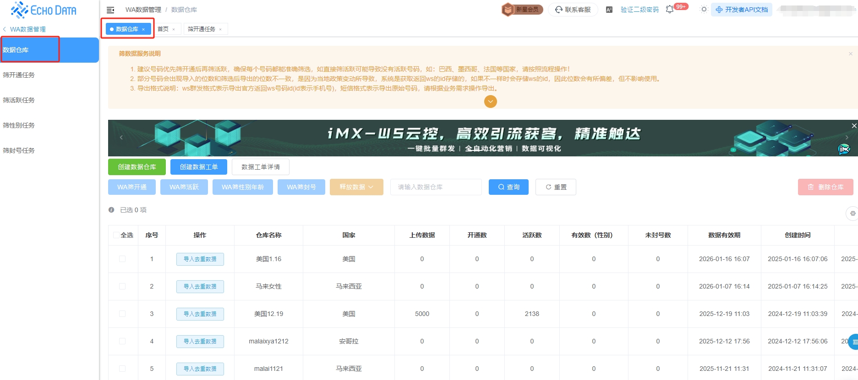Click WA数据管理 in the breadcrumb
Screen dimensions: 858x380
pos(143,10)
